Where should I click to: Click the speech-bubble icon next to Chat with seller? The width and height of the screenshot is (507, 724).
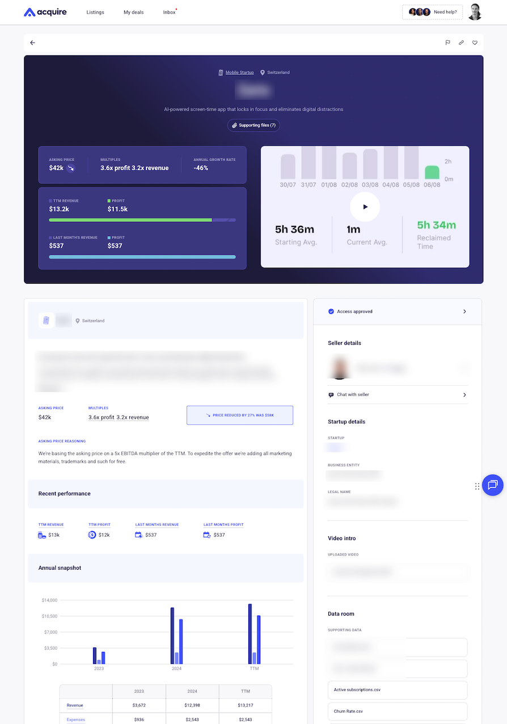coord(331,395)
